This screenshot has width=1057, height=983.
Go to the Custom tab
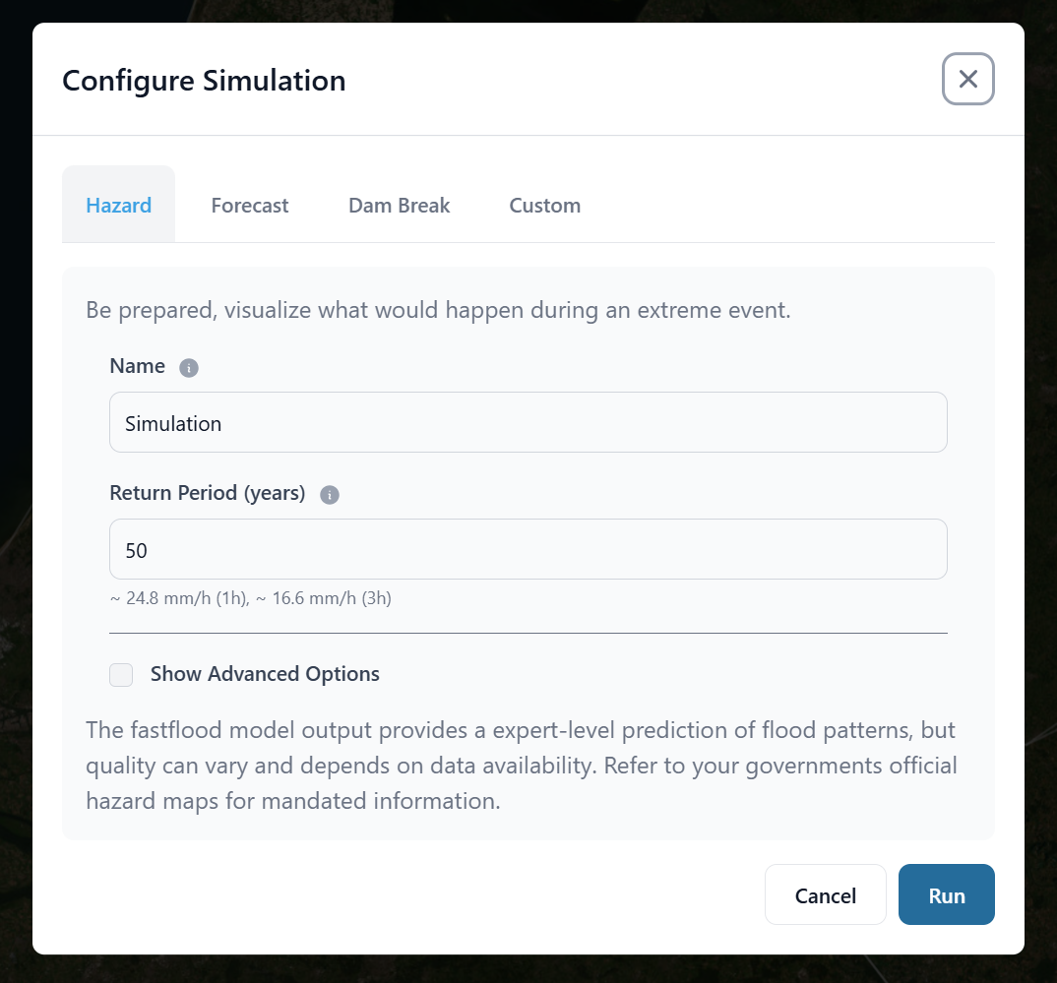(544, 206)
